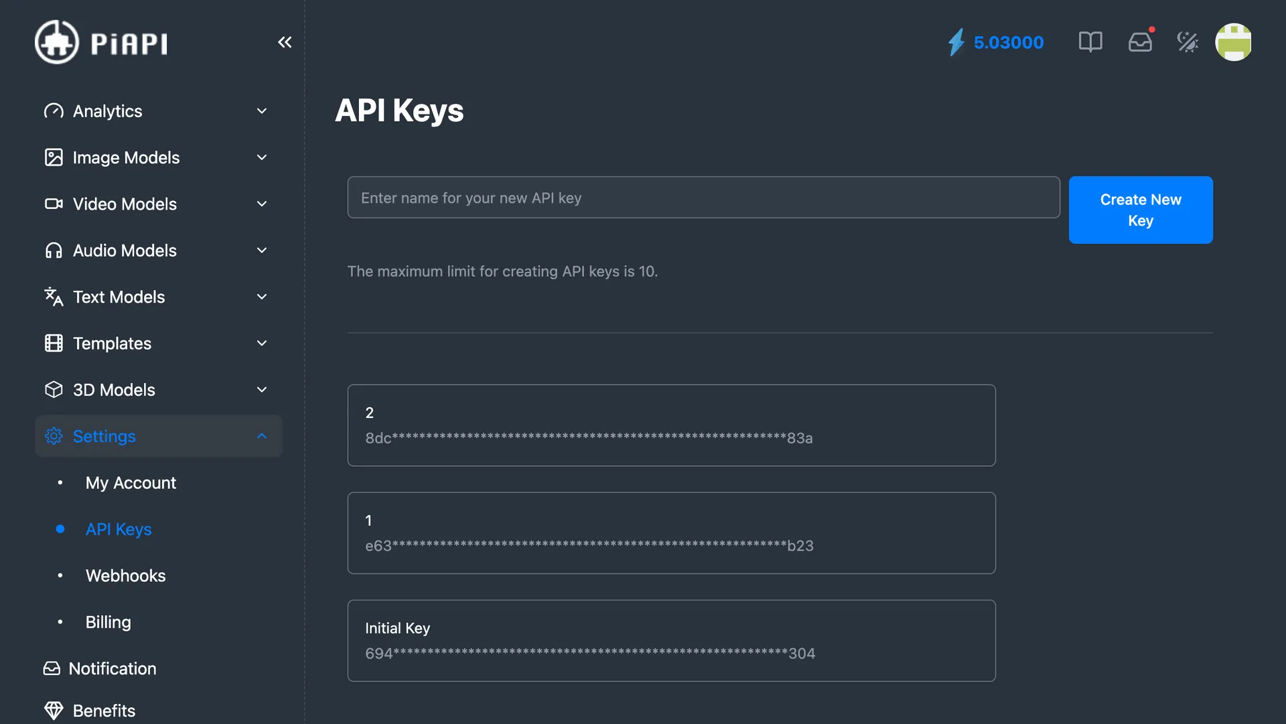Click the lightning bolt credits icon

pyautogui.click(x=956, y=42)
